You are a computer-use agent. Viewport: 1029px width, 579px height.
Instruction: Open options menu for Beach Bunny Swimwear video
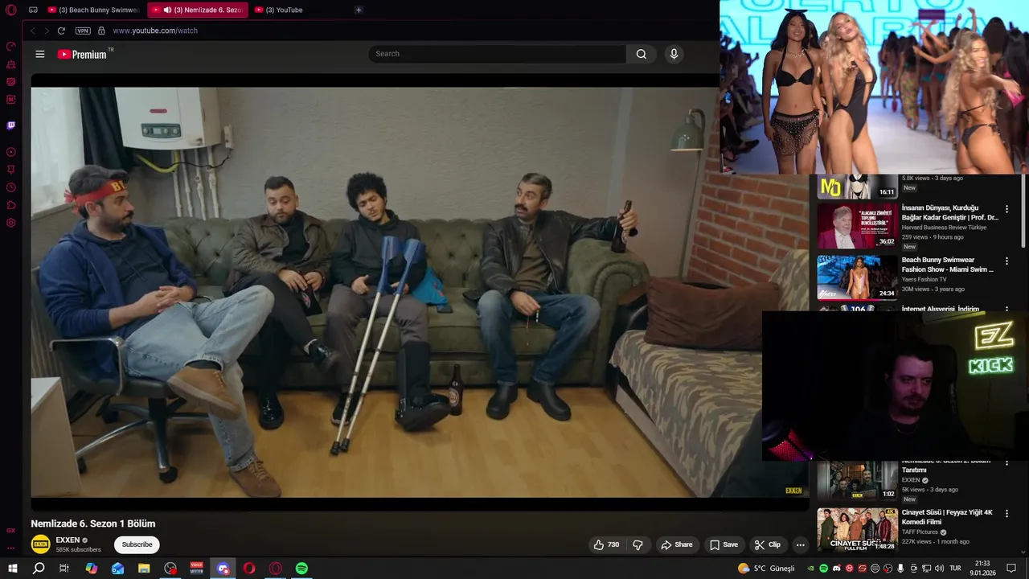point(1006,261)
